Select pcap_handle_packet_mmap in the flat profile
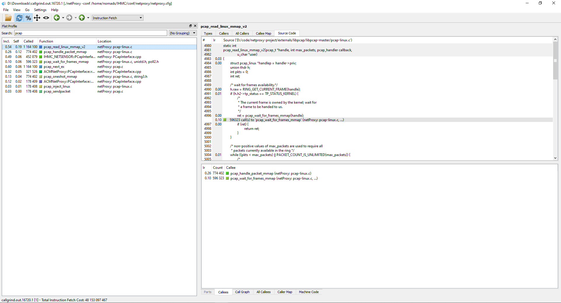 click(x=65, y=52)
